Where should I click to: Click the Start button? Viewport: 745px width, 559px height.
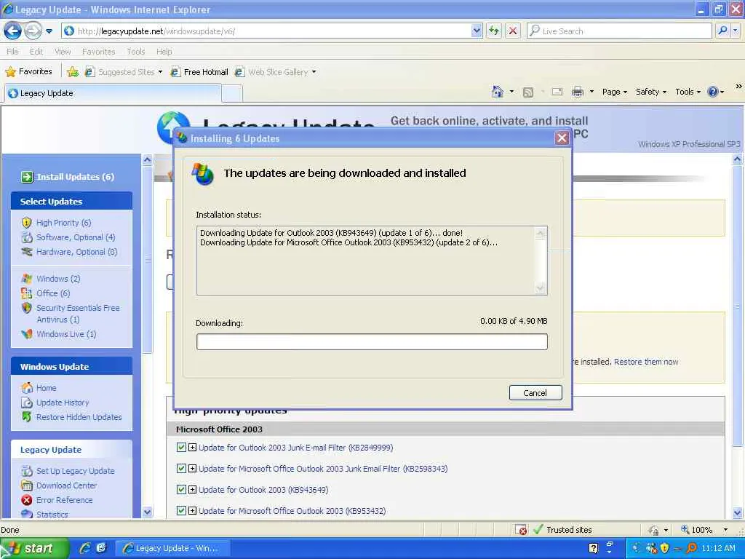click(33, 548)
